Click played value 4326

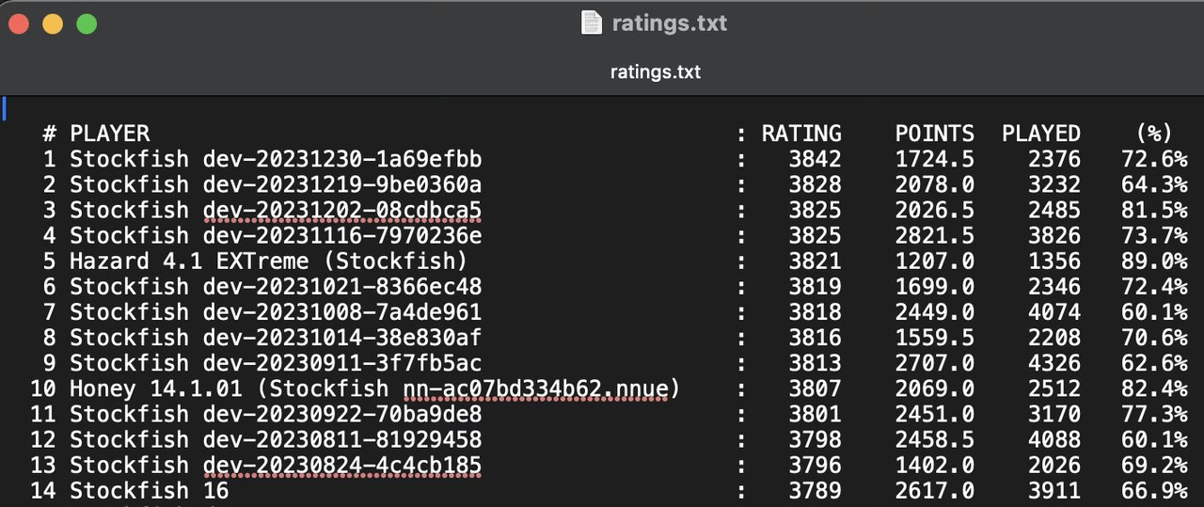coord(1054,362)
